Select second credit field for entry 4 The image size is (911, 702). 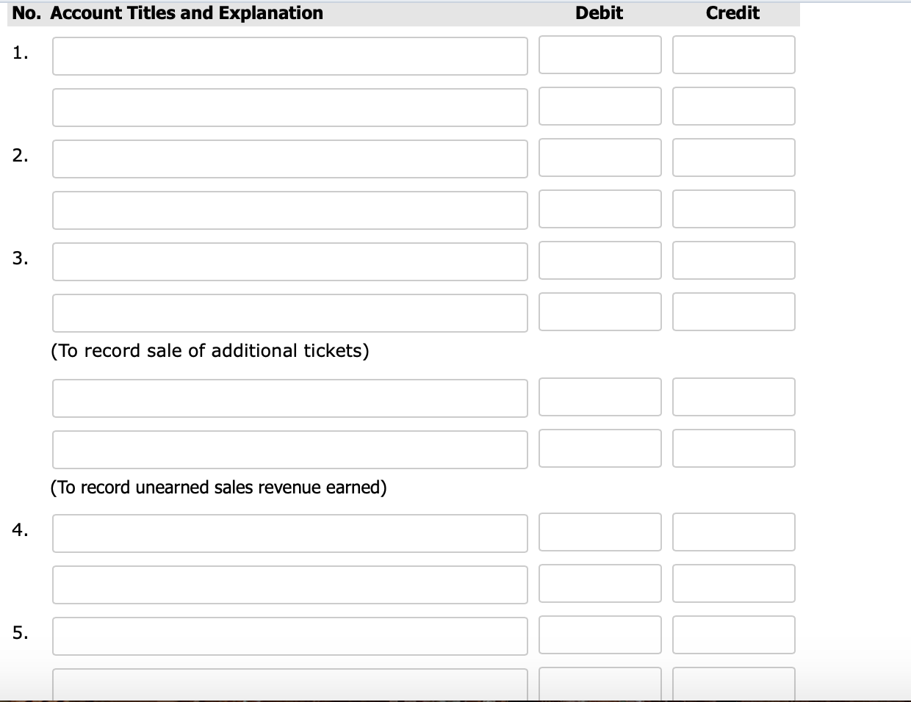pyautogui.click(x=734, y=584)
